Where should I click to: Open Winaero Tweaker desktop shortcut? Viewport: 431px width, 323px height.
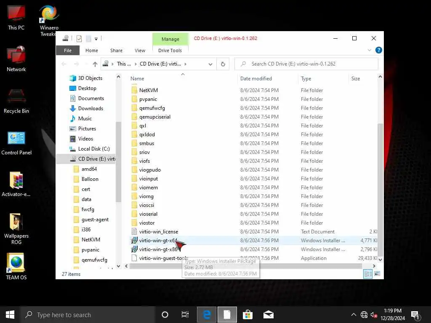coord(49,21)
